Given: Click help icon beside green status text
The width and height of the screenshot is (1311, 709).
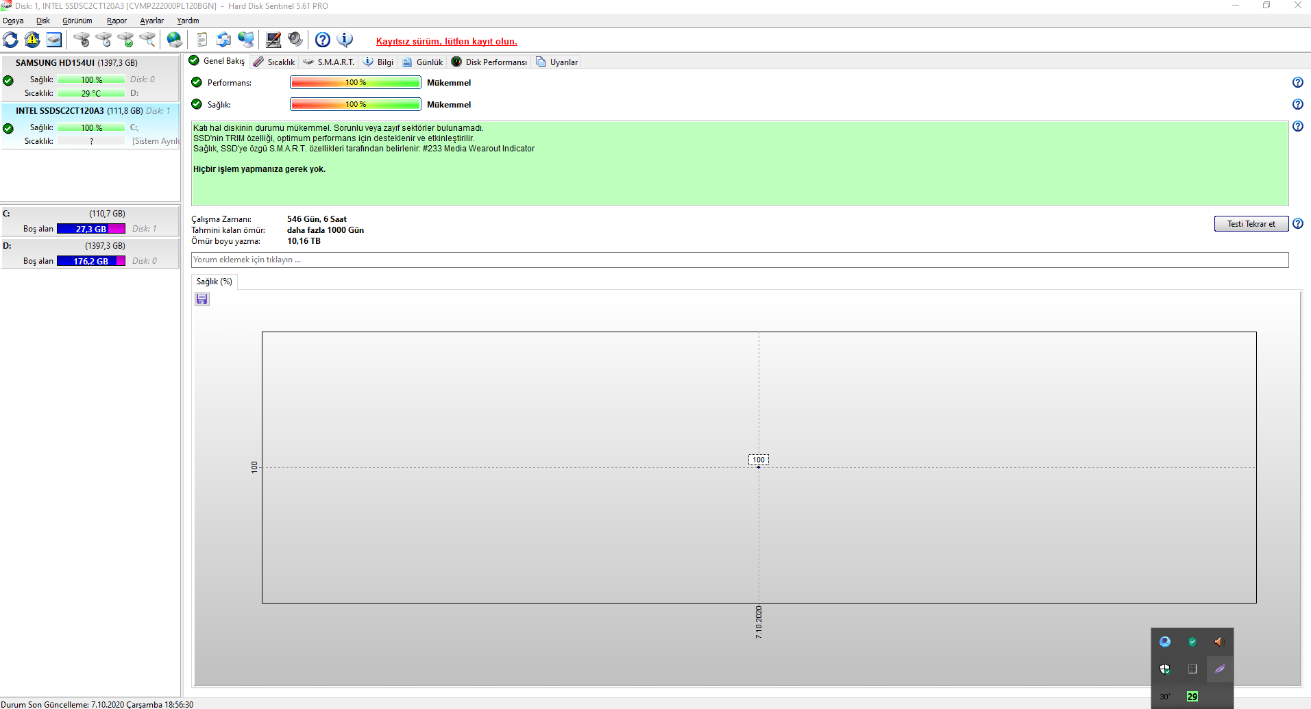Looking at the screenshot, I should pos(1298,126).
